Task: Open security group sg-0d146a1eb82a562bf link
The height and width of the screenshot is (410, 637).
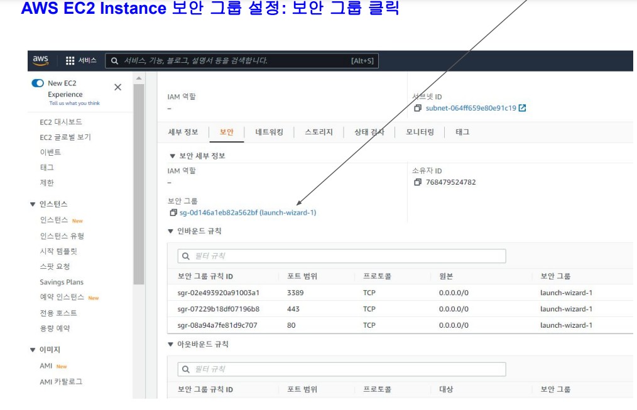Action: 248,213
